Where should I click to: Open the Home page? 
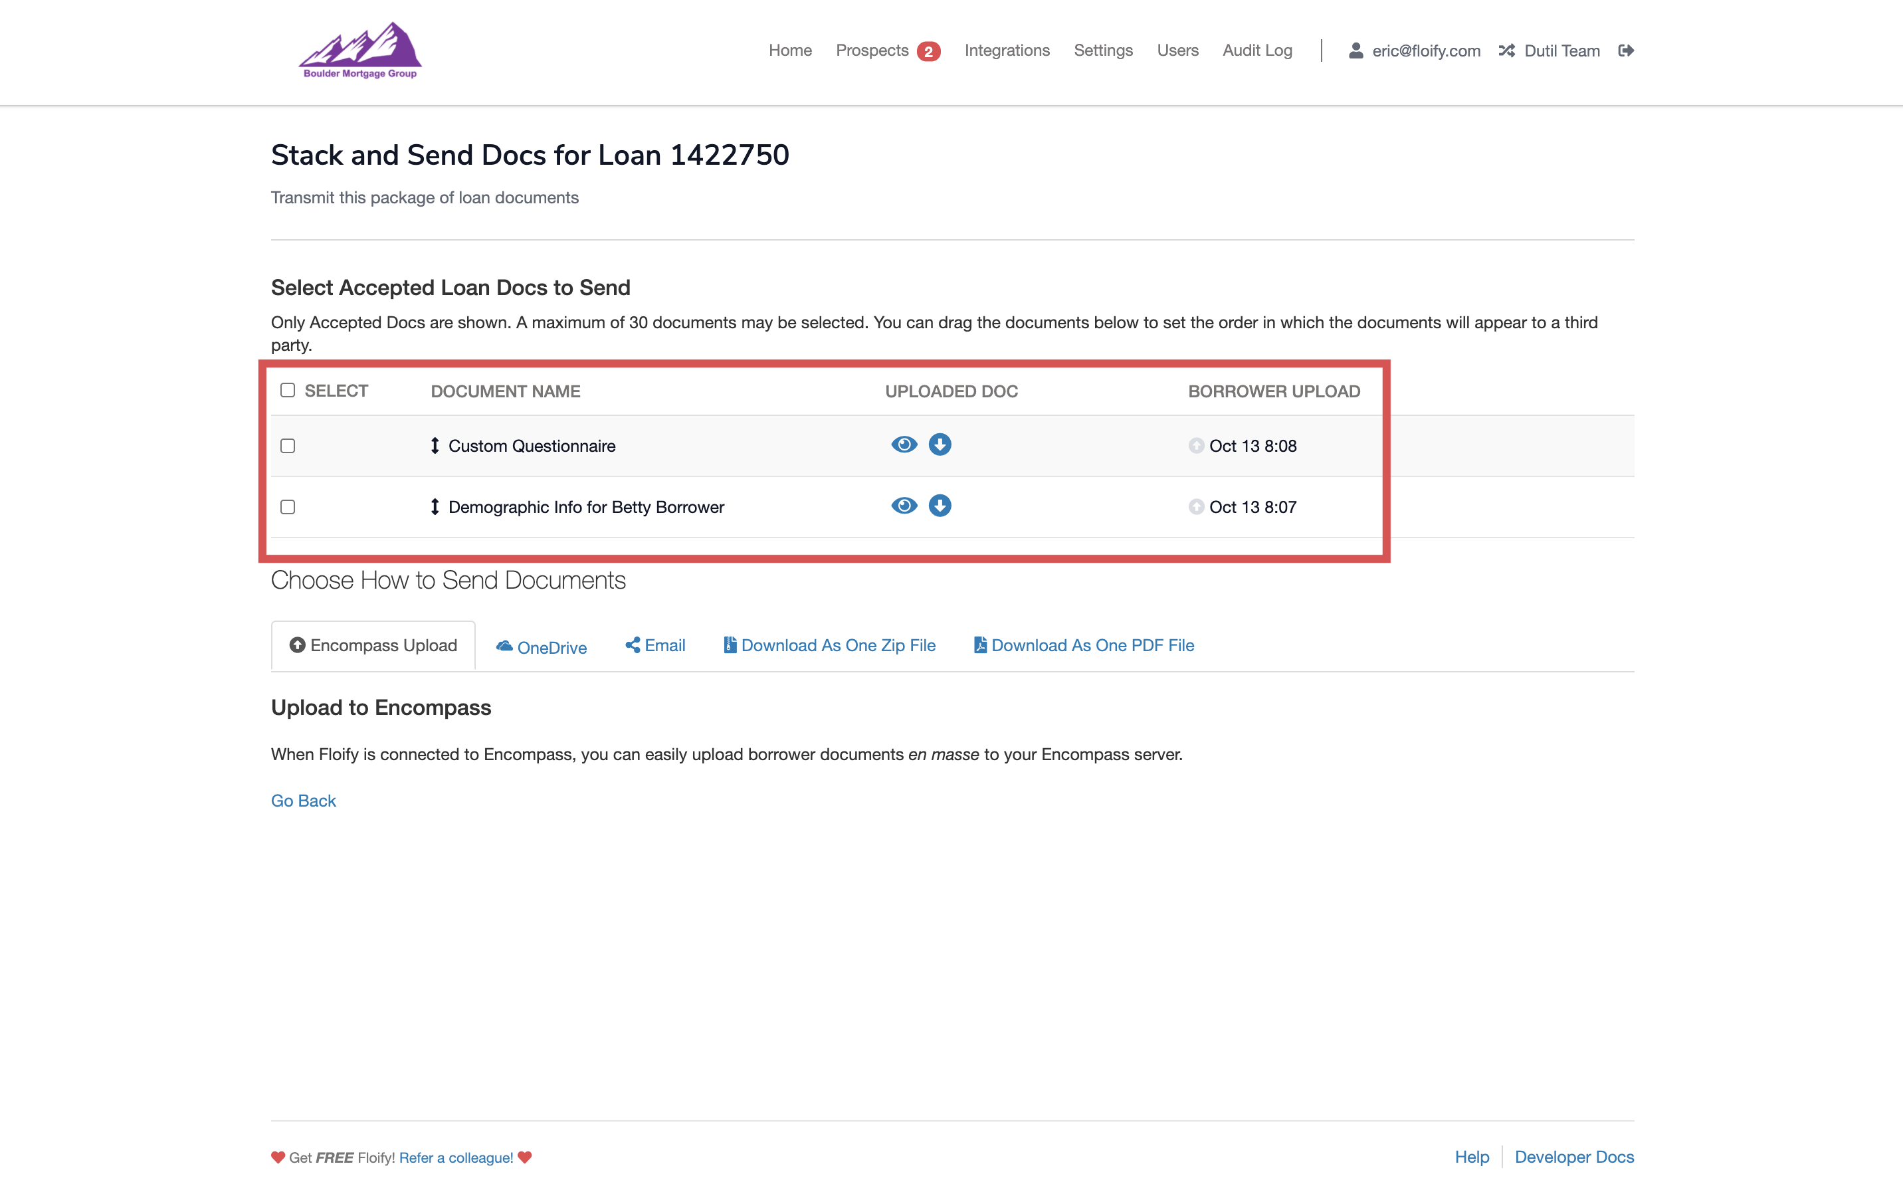tap(789, 50)
